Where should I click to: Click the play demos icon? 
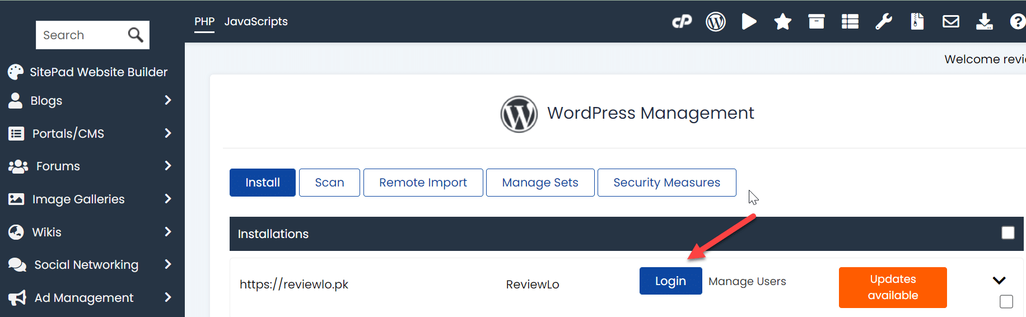[749, 22]
